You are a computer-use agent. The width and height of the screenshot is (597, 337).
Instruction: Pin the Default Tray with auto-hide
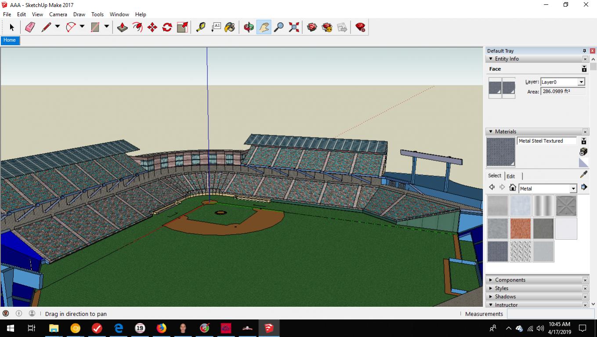(x=584, y=51)
